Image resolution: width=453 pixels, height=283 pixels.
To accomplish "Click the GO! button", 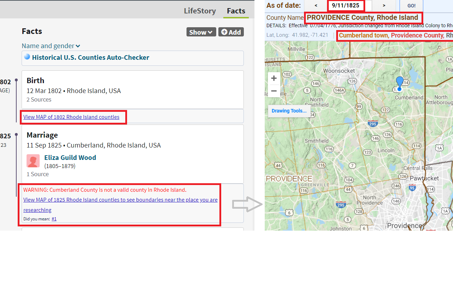I will [411, 6].
